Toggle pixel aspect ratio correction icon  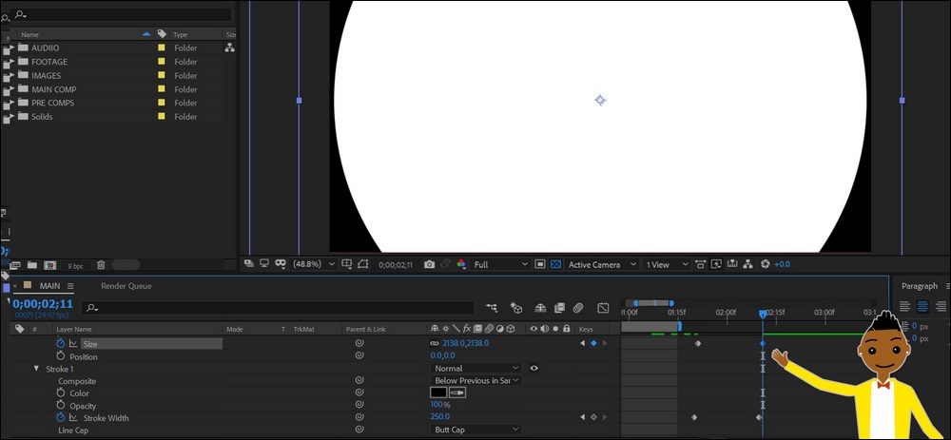[x=701, y=264]
